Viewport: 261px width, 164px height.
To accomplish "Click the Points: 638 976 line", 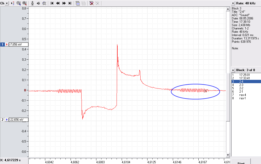I will coord(241,42).
